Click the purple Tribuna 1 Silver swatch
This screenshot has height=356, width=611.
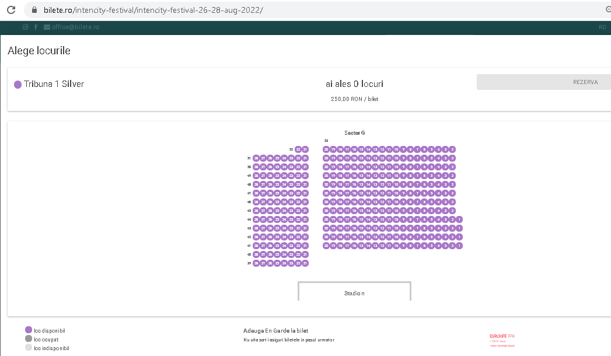tap(18, 85)
